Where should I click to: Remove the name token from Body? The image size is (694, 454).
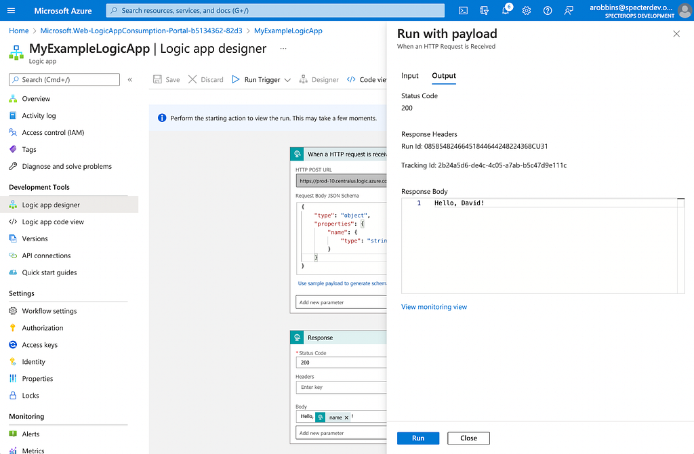pyautogui.click(x=346, y=417)
